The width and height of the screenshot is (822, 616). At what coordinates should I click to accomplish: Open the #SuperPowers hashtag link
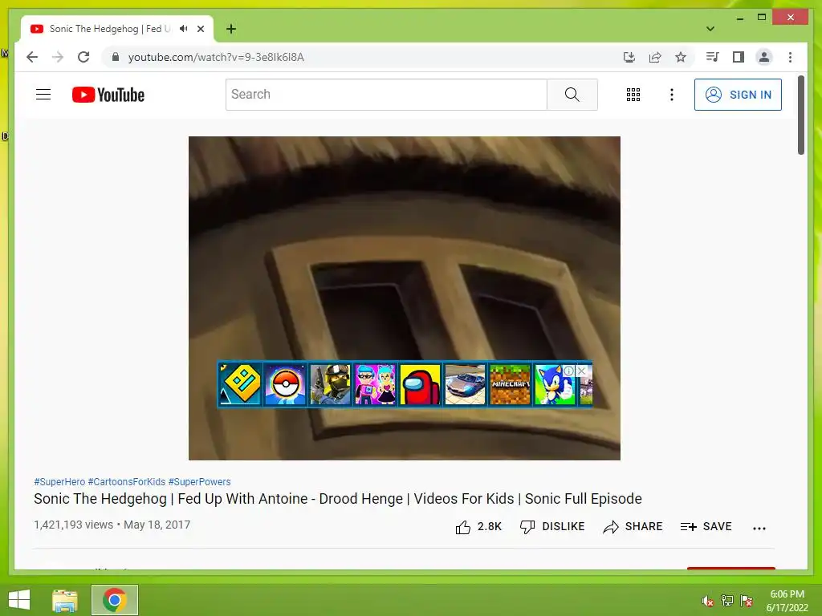tap(199, 481)
